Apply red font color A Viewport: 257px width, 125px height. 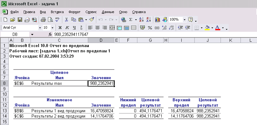pos(218,28)
